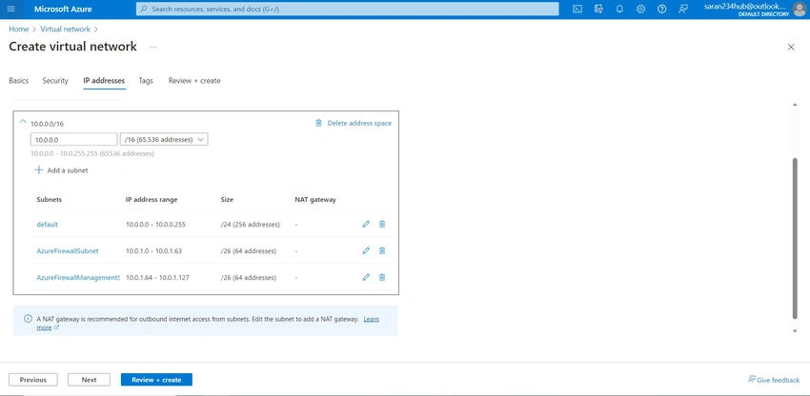
Task: Click the plus icon for Add a subnet
Action: pos(39,169)
